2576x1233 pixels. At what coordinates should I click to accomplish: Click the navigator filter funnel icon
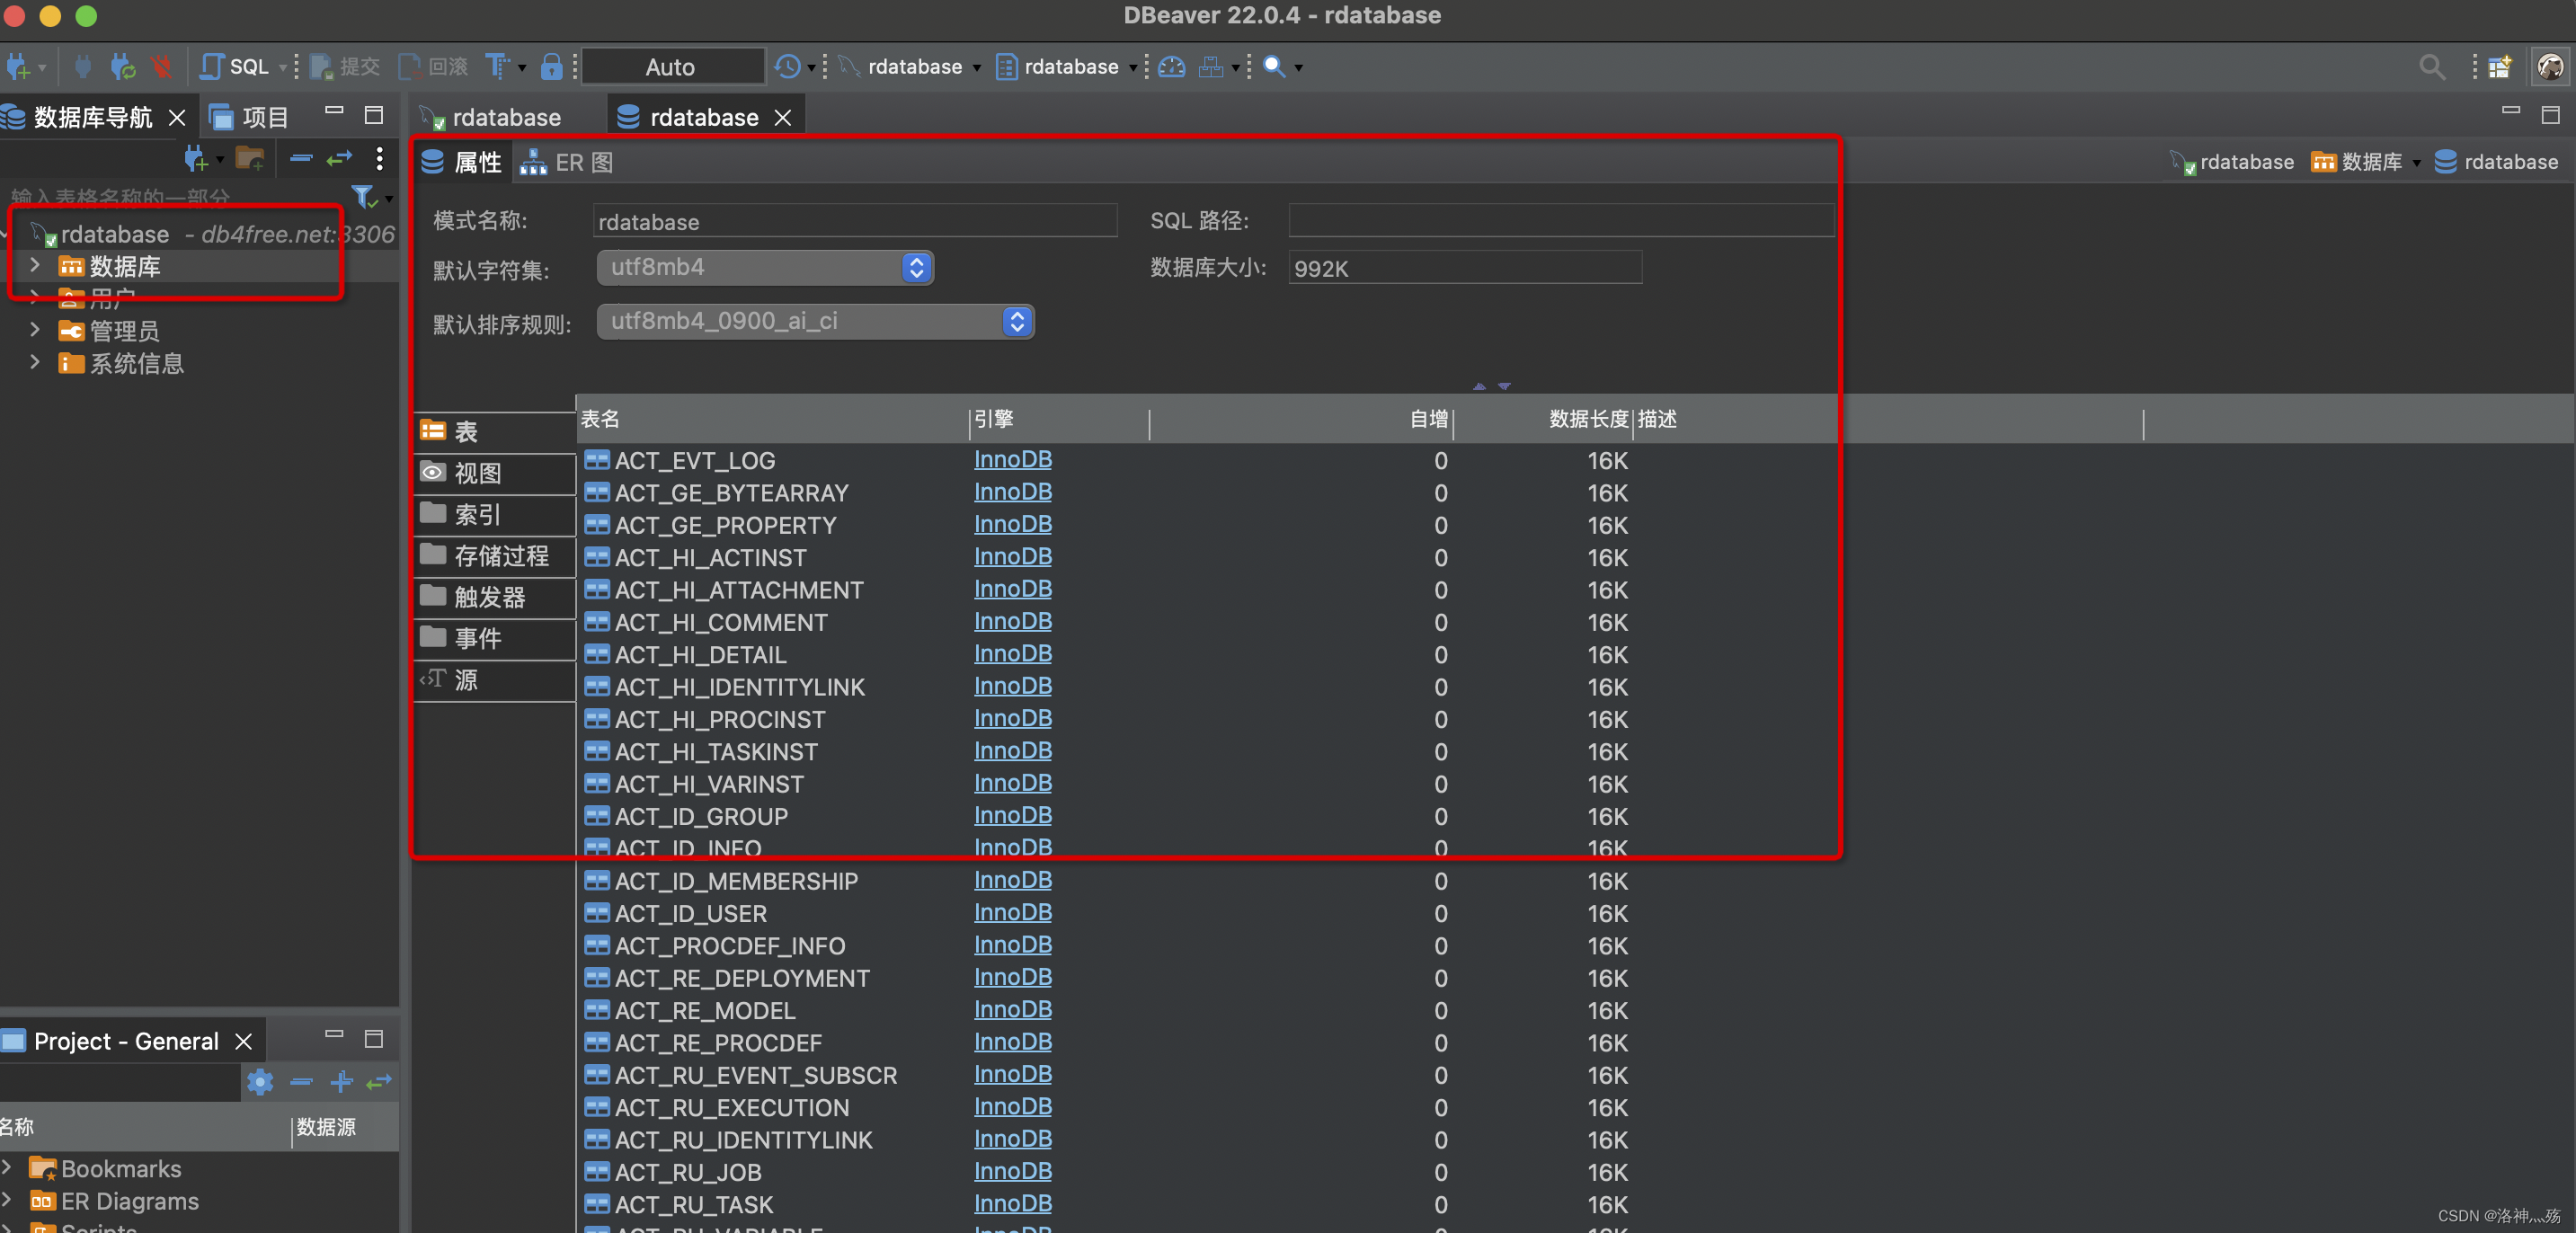[363, 196]
